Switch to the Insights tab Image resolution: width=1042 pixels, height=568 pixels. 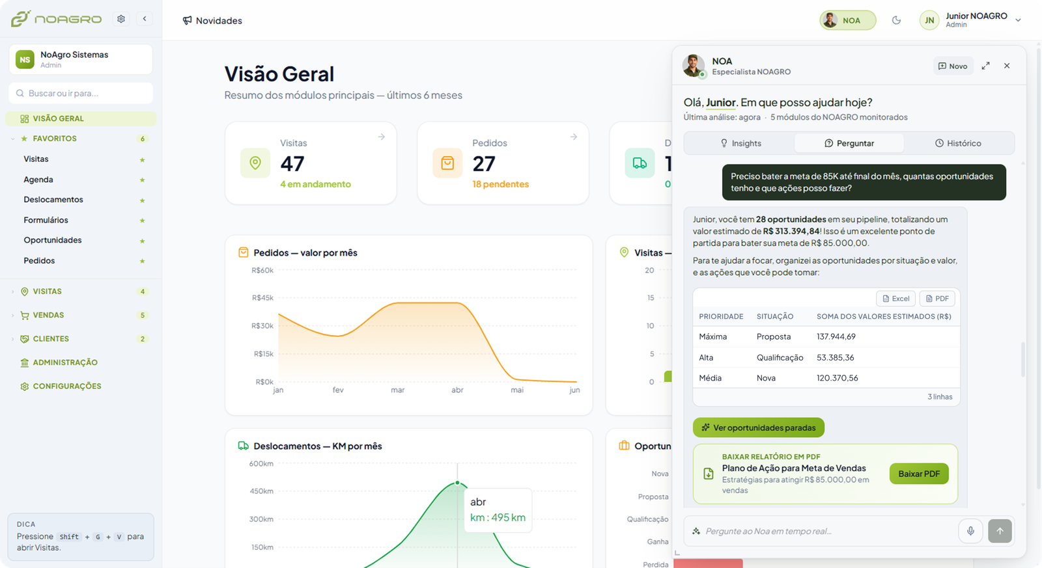740,143
